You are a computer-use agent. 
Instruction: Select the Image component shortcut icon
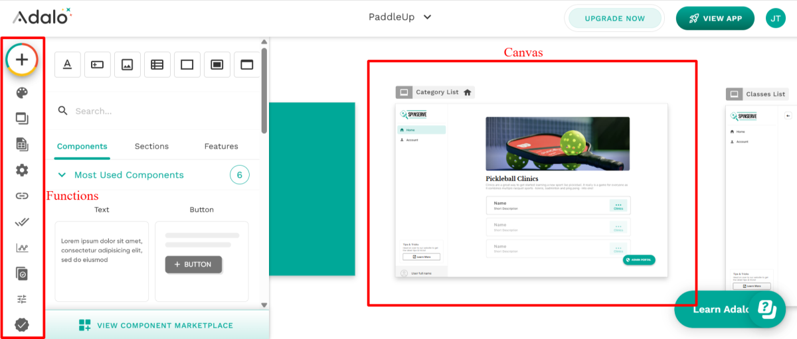[x=127, y=64]
